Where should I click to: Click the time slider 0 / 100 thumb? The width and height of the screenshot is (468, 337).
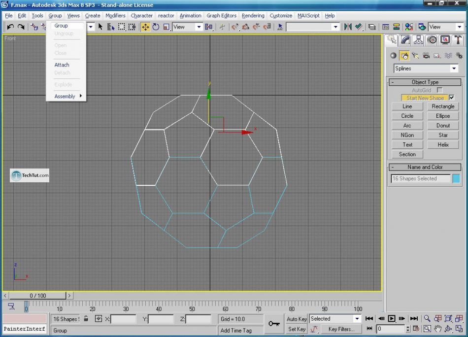37,296
